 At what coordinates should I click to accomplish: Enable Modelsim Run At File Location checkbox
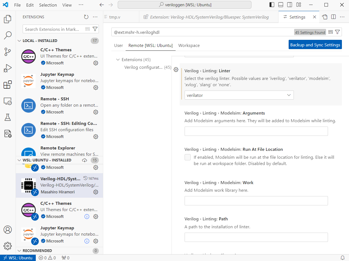tap(188, 157)
